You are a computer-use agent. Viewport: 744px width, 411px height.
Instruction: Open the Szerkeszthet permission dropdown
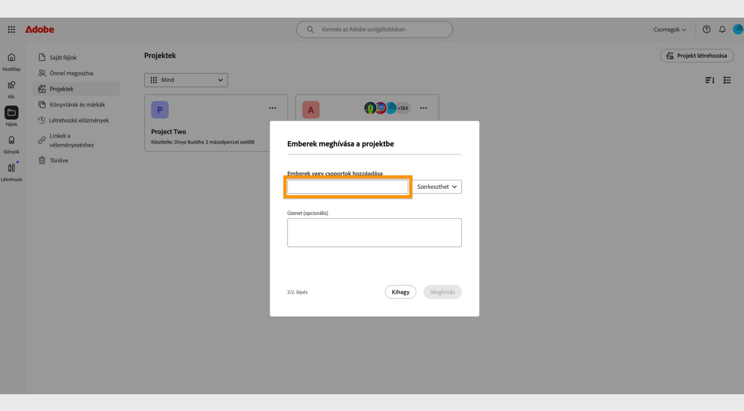[x=437, y=187]
